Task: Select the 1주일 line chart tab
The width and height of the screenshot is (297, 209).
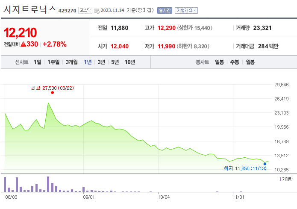Action: point(53,62)
